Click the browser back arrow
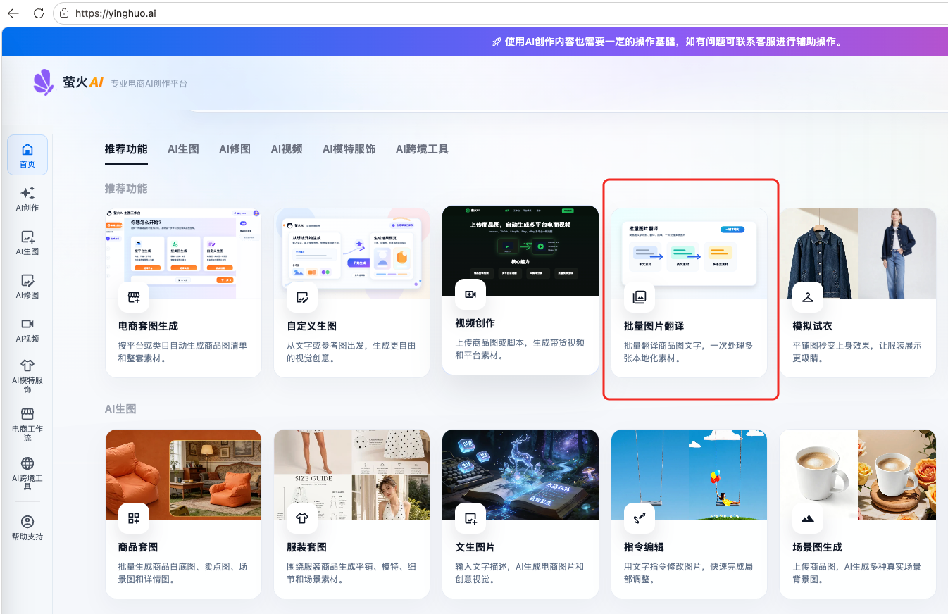The width and height of the screenshot is (948, 614). [x=13, y=13]
